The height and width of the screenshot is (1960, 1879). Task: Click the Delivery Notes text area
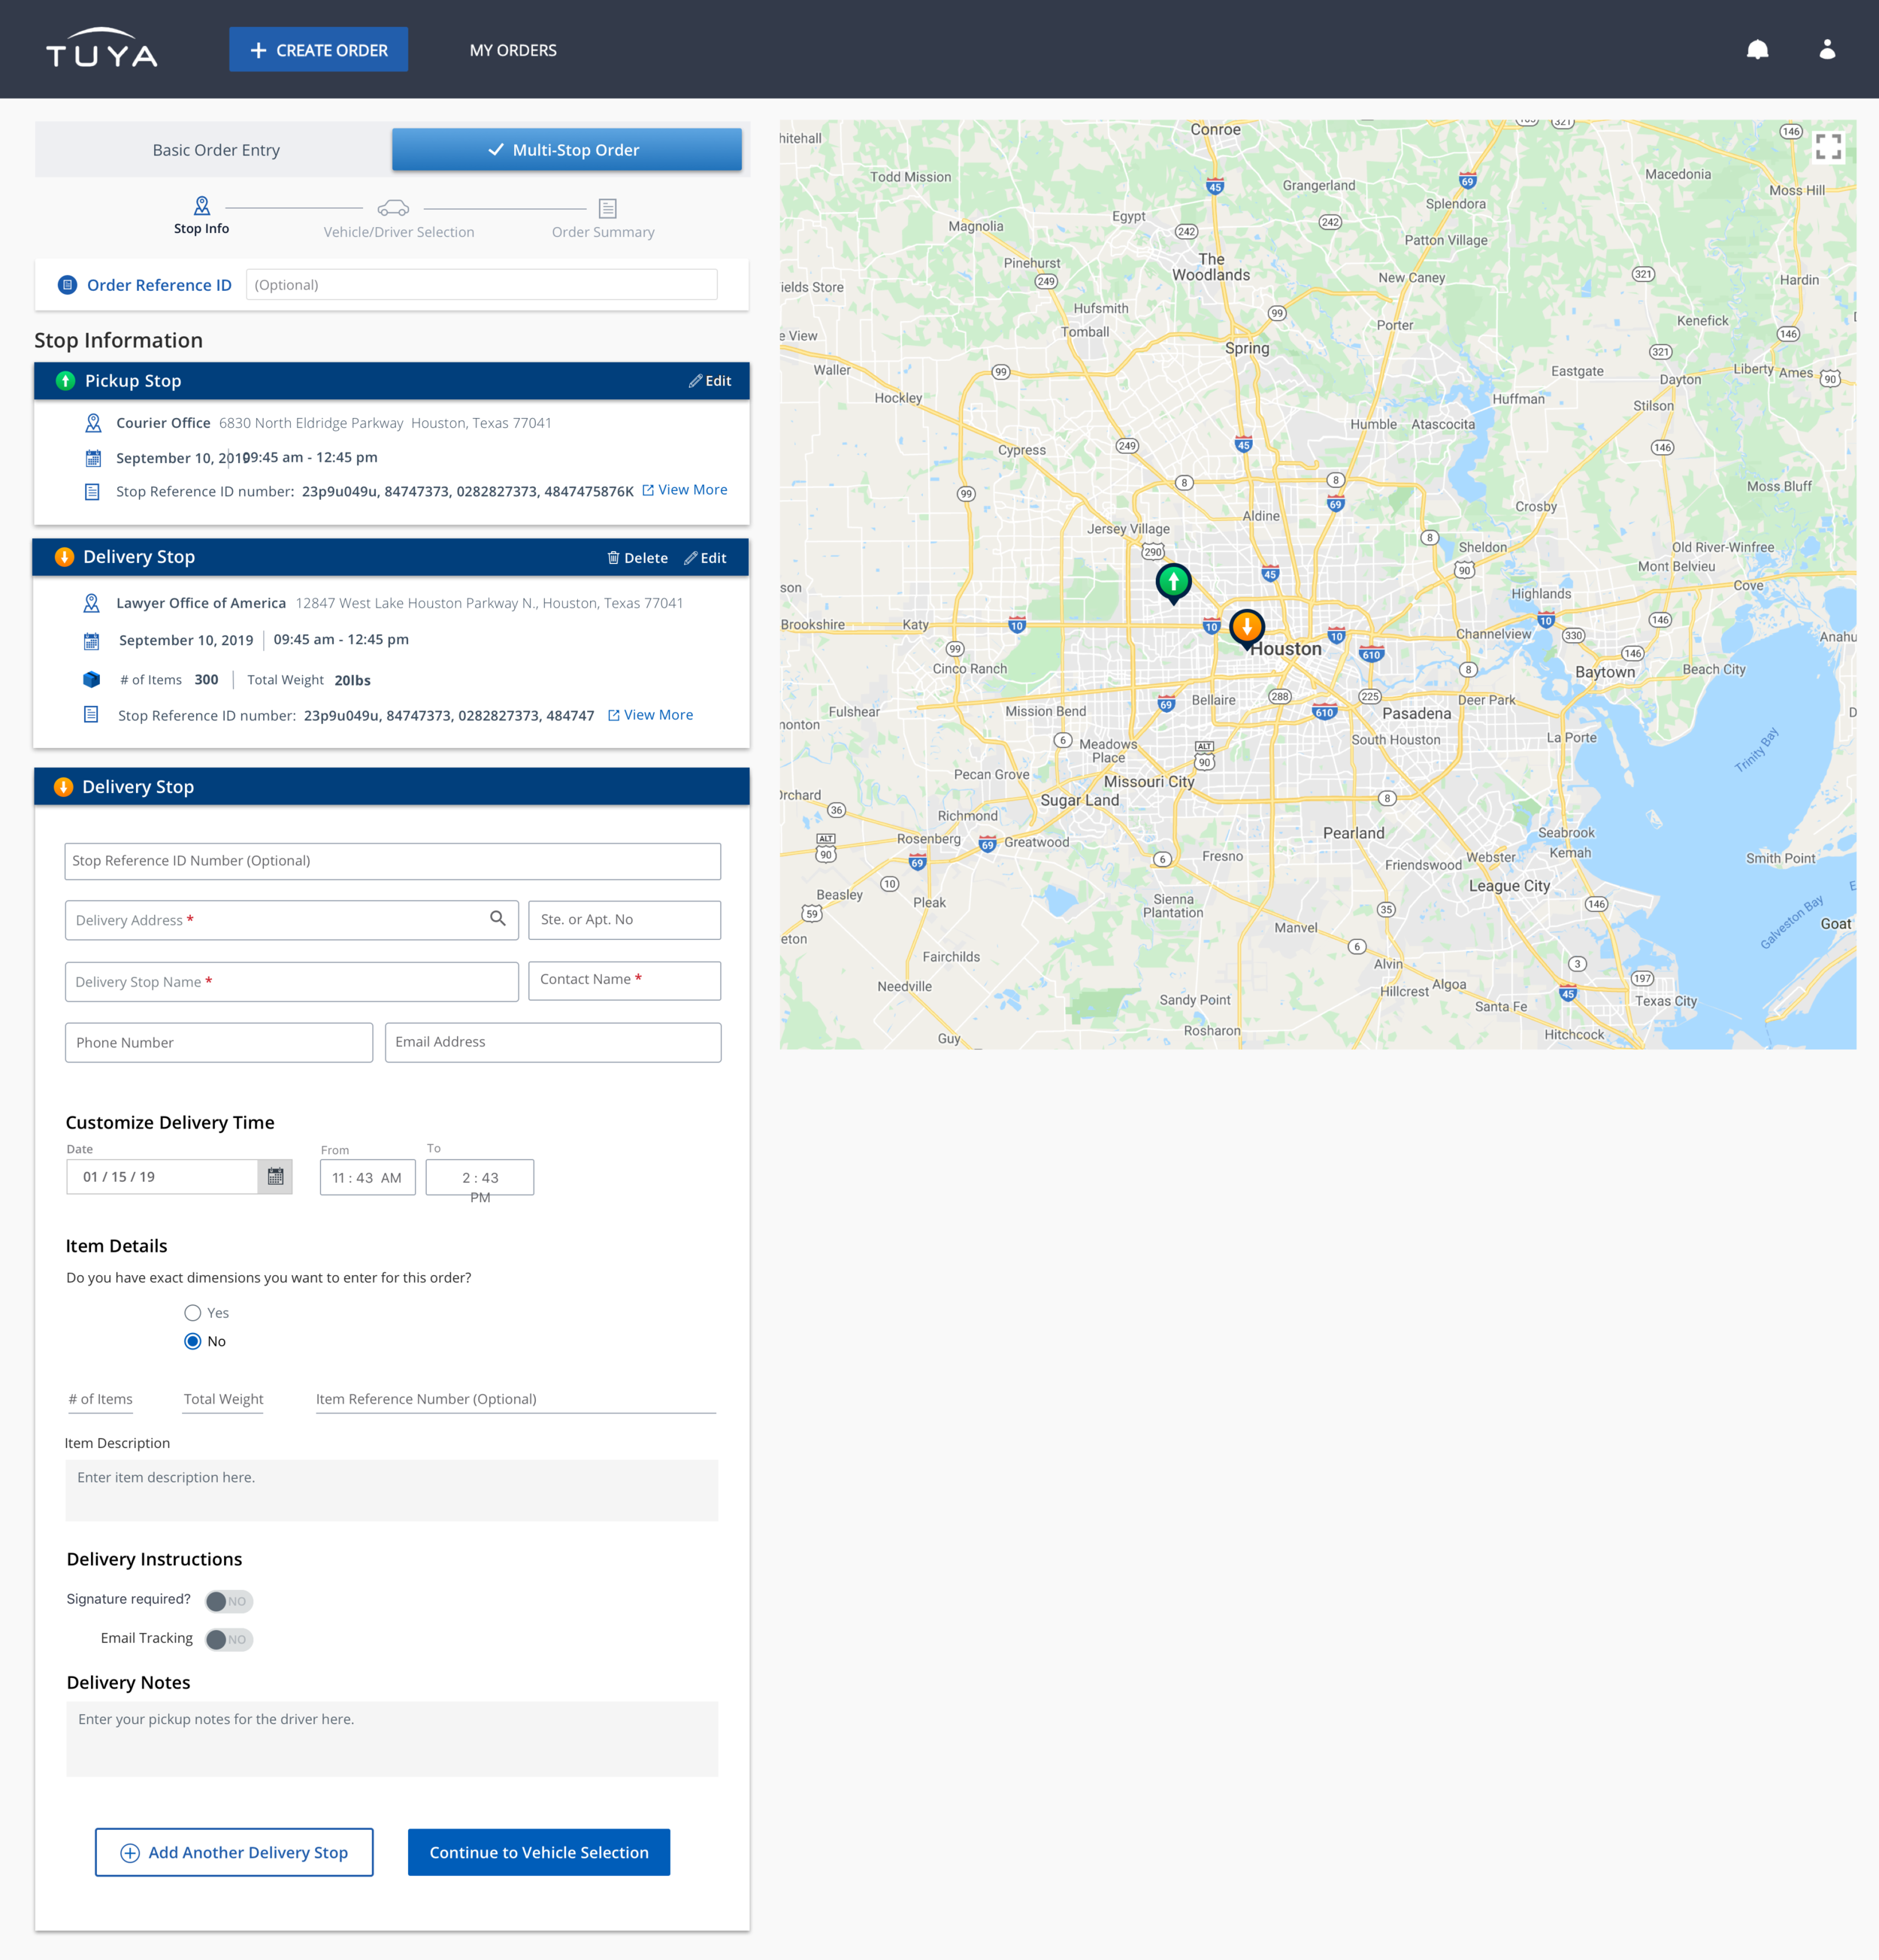392,1739
